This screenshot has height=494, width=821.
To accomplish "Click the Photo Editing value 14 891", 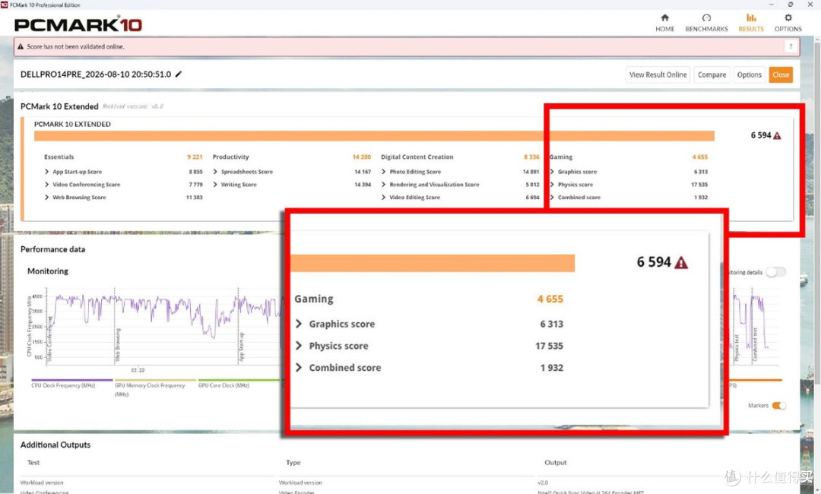I will 531,172.
